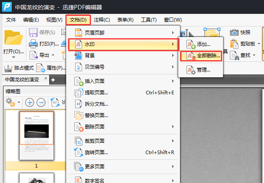
Task: Close the 中国龙纹的演变 tab
Action: pyautogui.click(x=45, y=78)
